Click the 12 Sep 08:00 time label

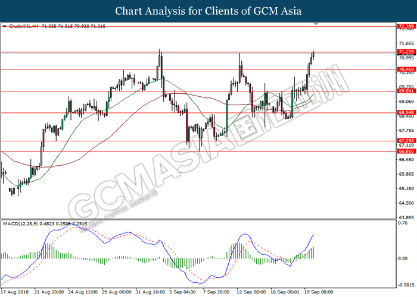[251, 292]
